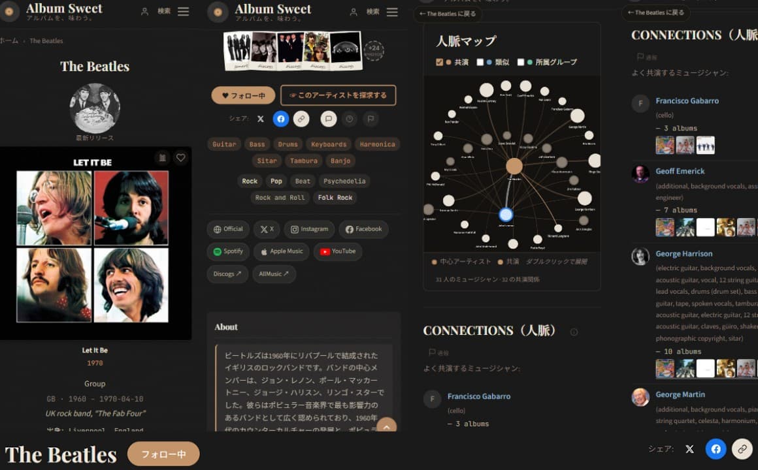758x470 pixels.
Task: Click the ← The Beatles に戻る back chip above 人脈マップ
Action: (x=448, y=14)
